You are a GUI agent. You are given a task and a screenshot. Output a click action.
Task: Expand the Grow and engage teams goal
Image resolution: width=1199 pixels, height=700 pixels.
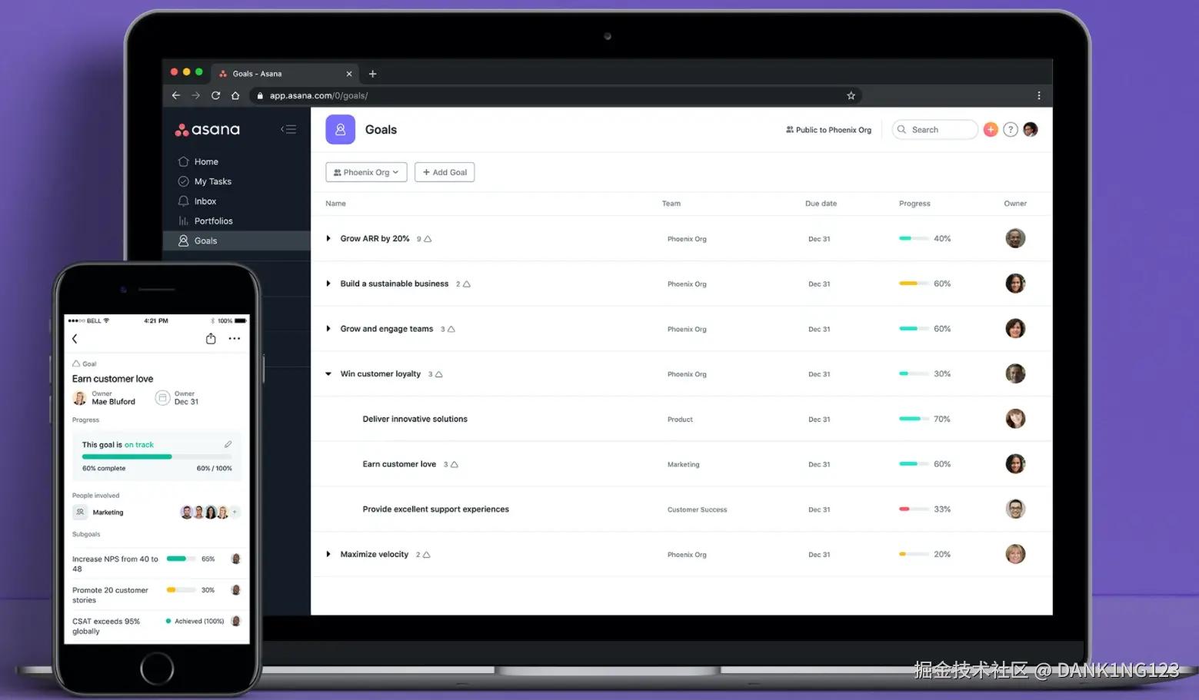point(328,329)
